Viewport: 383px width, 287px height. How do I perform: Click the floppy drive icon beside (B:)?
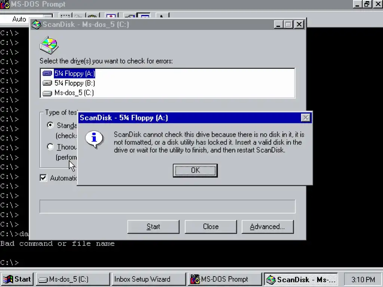[47, 83]
